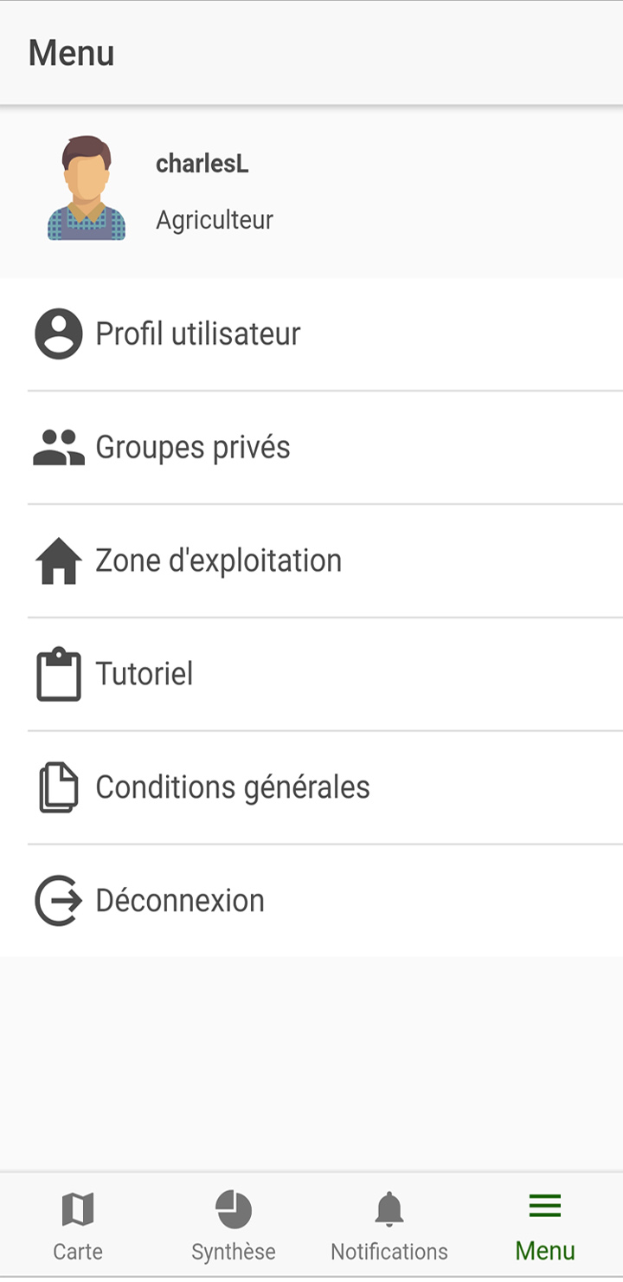Select Zone d'exploitation from the list
The image size is (623, 1282).
tap(311, 561)
